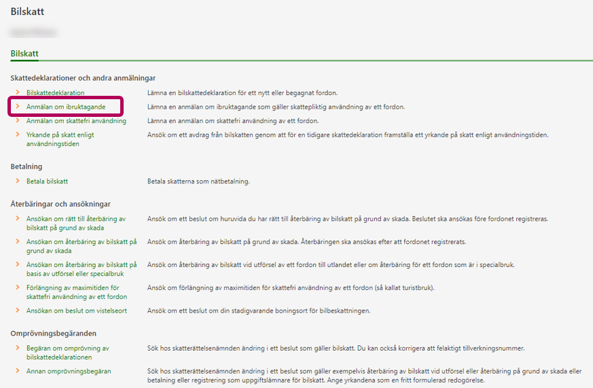Click the arrow icon beside Anmälan om ibruktagande

pos(18,107)
